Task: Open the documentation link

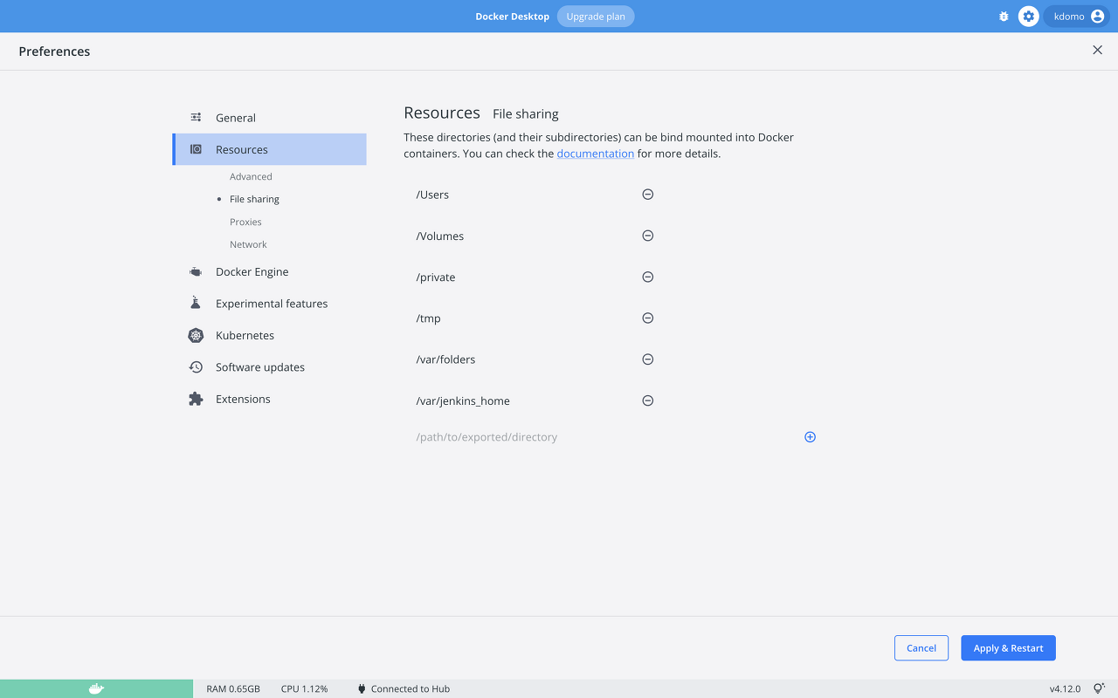Action: pyautogui.click(x=596, y=154)
